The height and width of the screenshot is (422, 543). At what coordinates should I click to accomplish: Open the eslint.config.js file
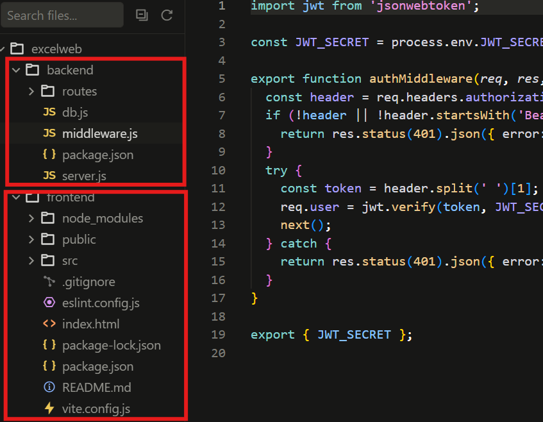[x=101, y=303]
